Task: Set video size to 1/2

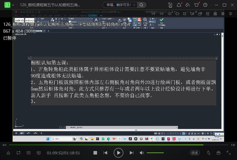Action: (162, 14)
